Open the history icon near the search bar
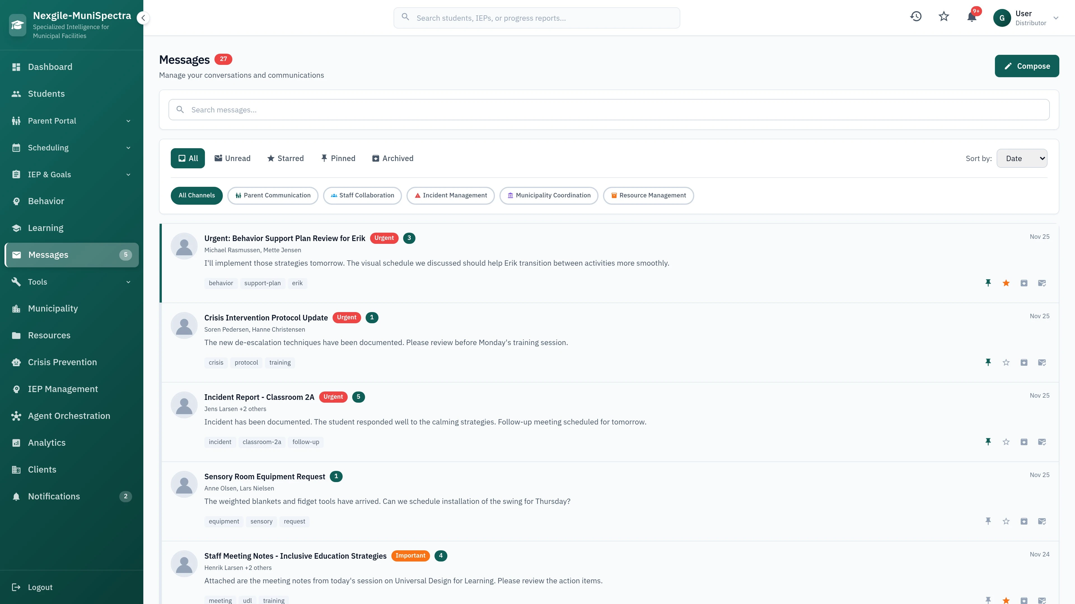This screenshot has height=604, width=1075. [916, 16]
